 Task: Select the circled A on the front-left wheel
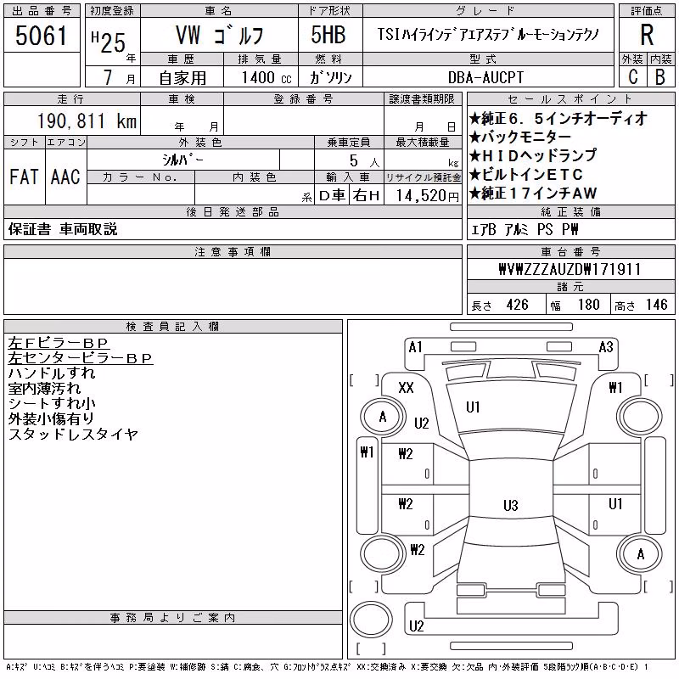(x=383, y=417)
